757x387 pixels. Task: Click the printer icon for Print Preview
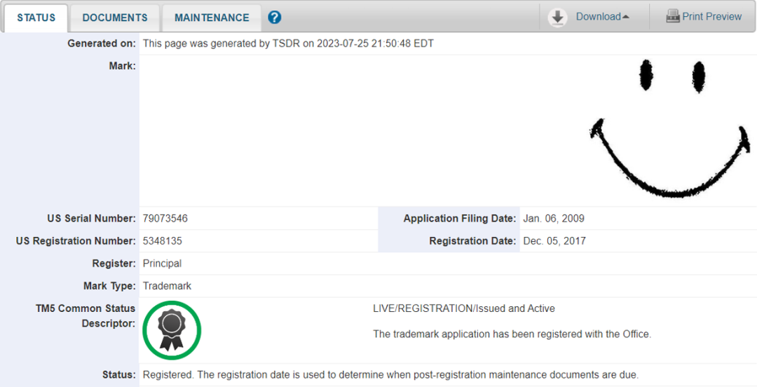672,16
